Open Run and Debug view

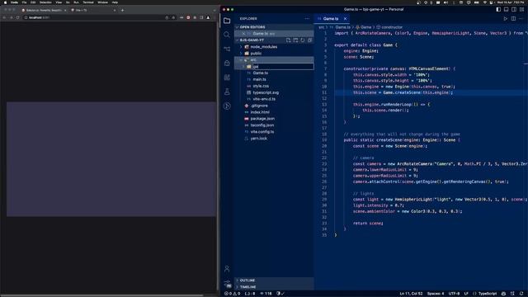coord(227,63)
